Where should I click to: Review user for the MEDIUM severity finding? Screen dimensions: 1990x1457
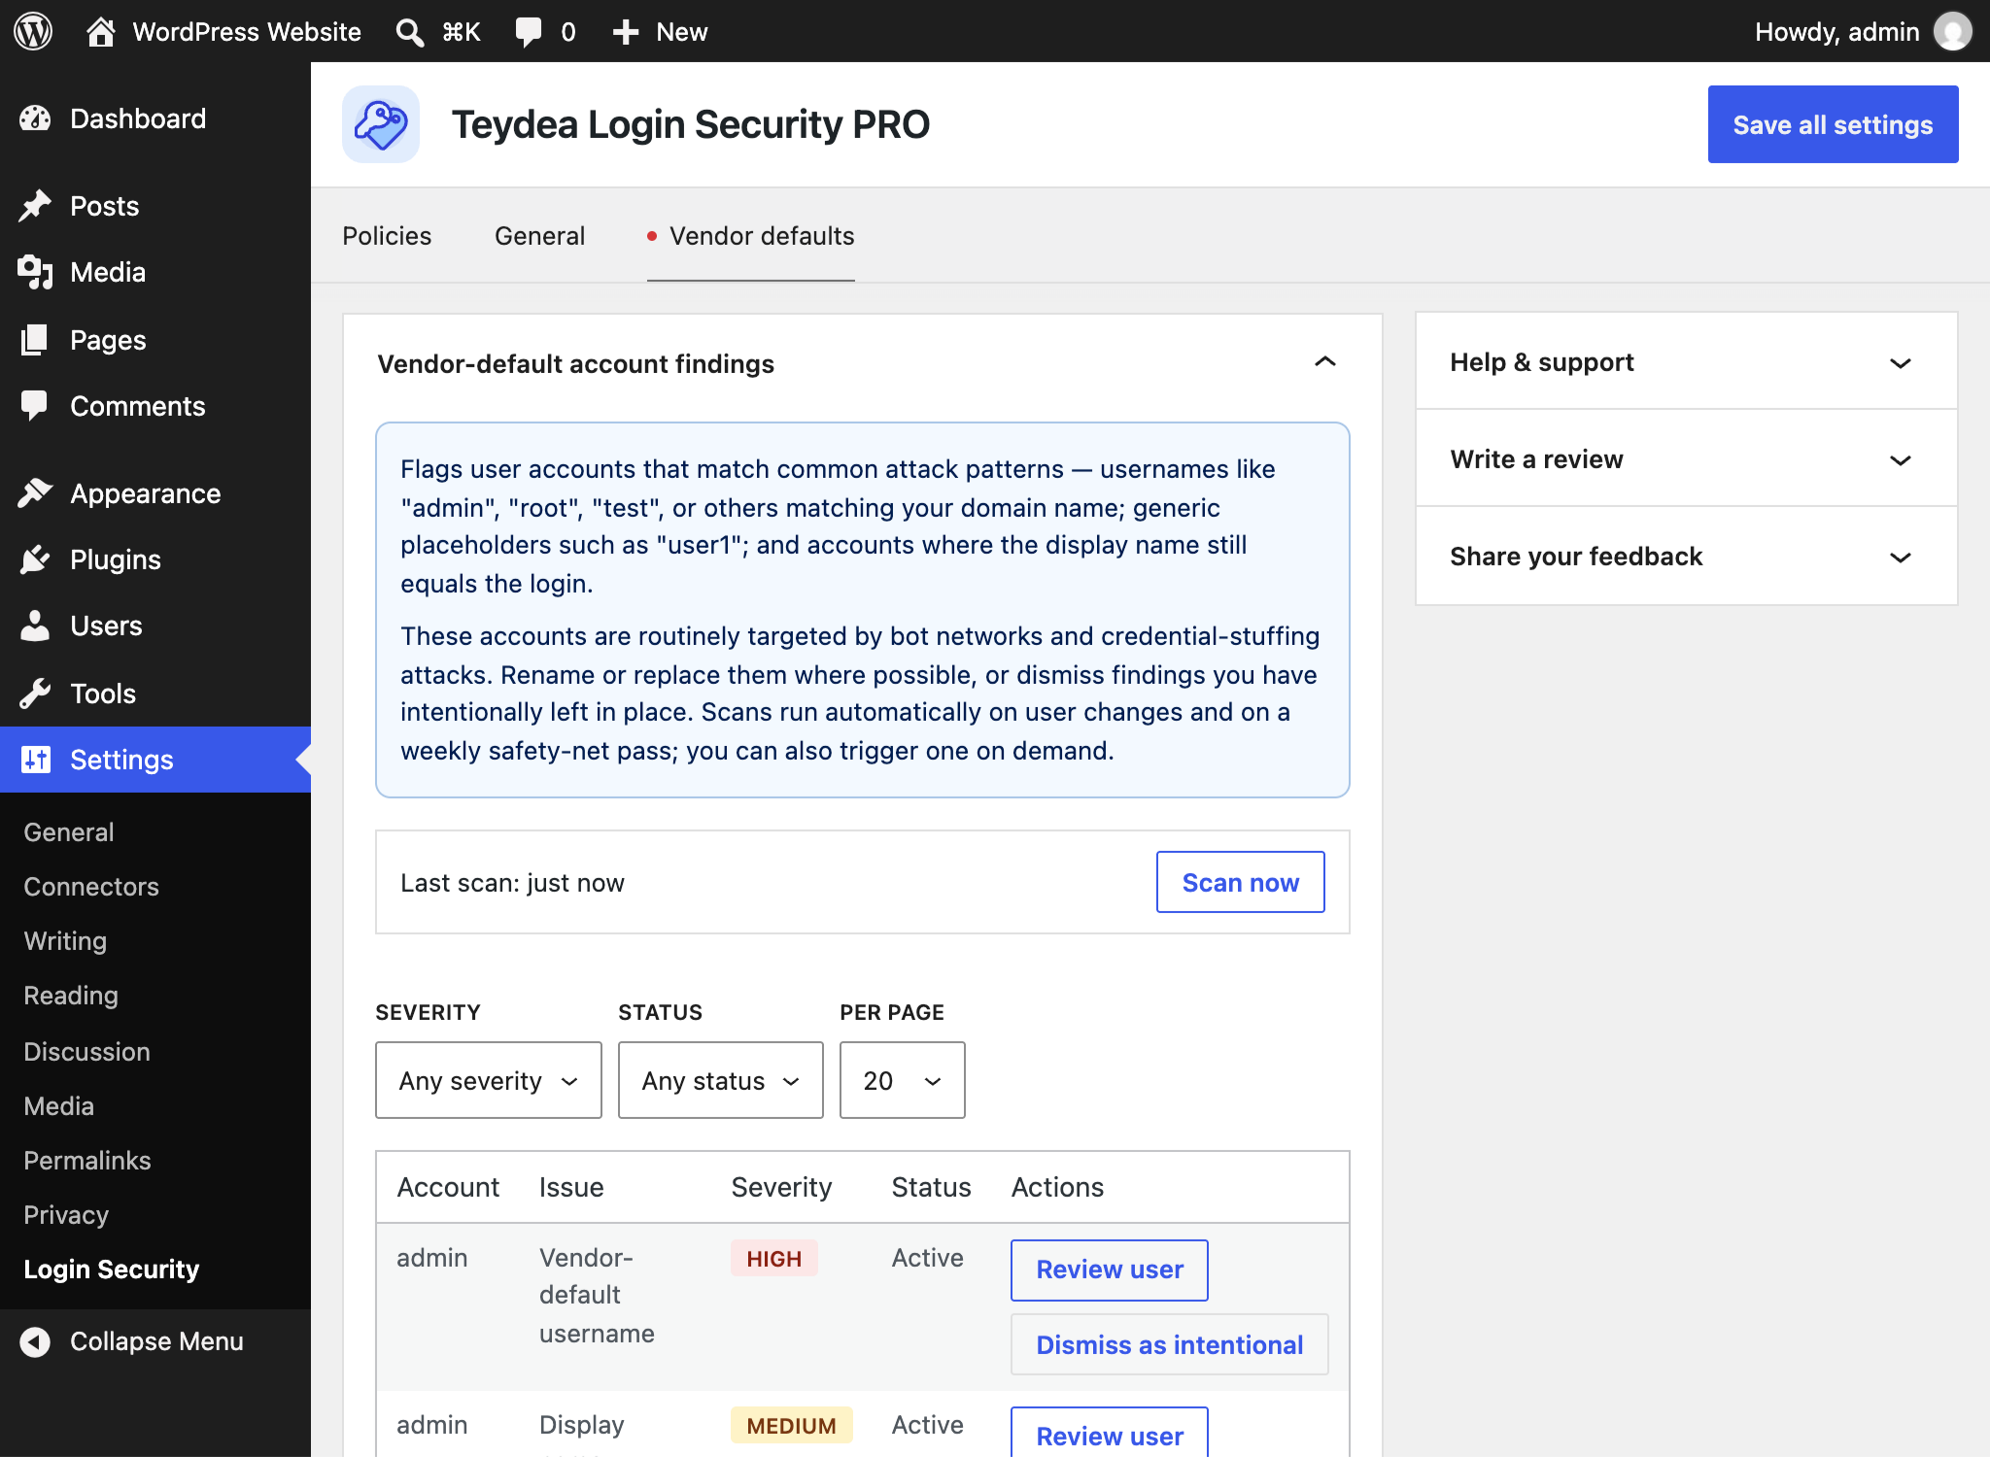[x=1110, y=1434]
